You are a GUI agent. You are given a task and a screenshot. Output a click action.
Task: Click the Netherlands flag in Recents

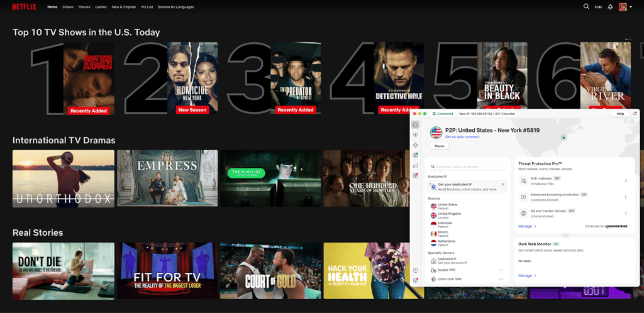pyautogui.click(x=433, y=243)
